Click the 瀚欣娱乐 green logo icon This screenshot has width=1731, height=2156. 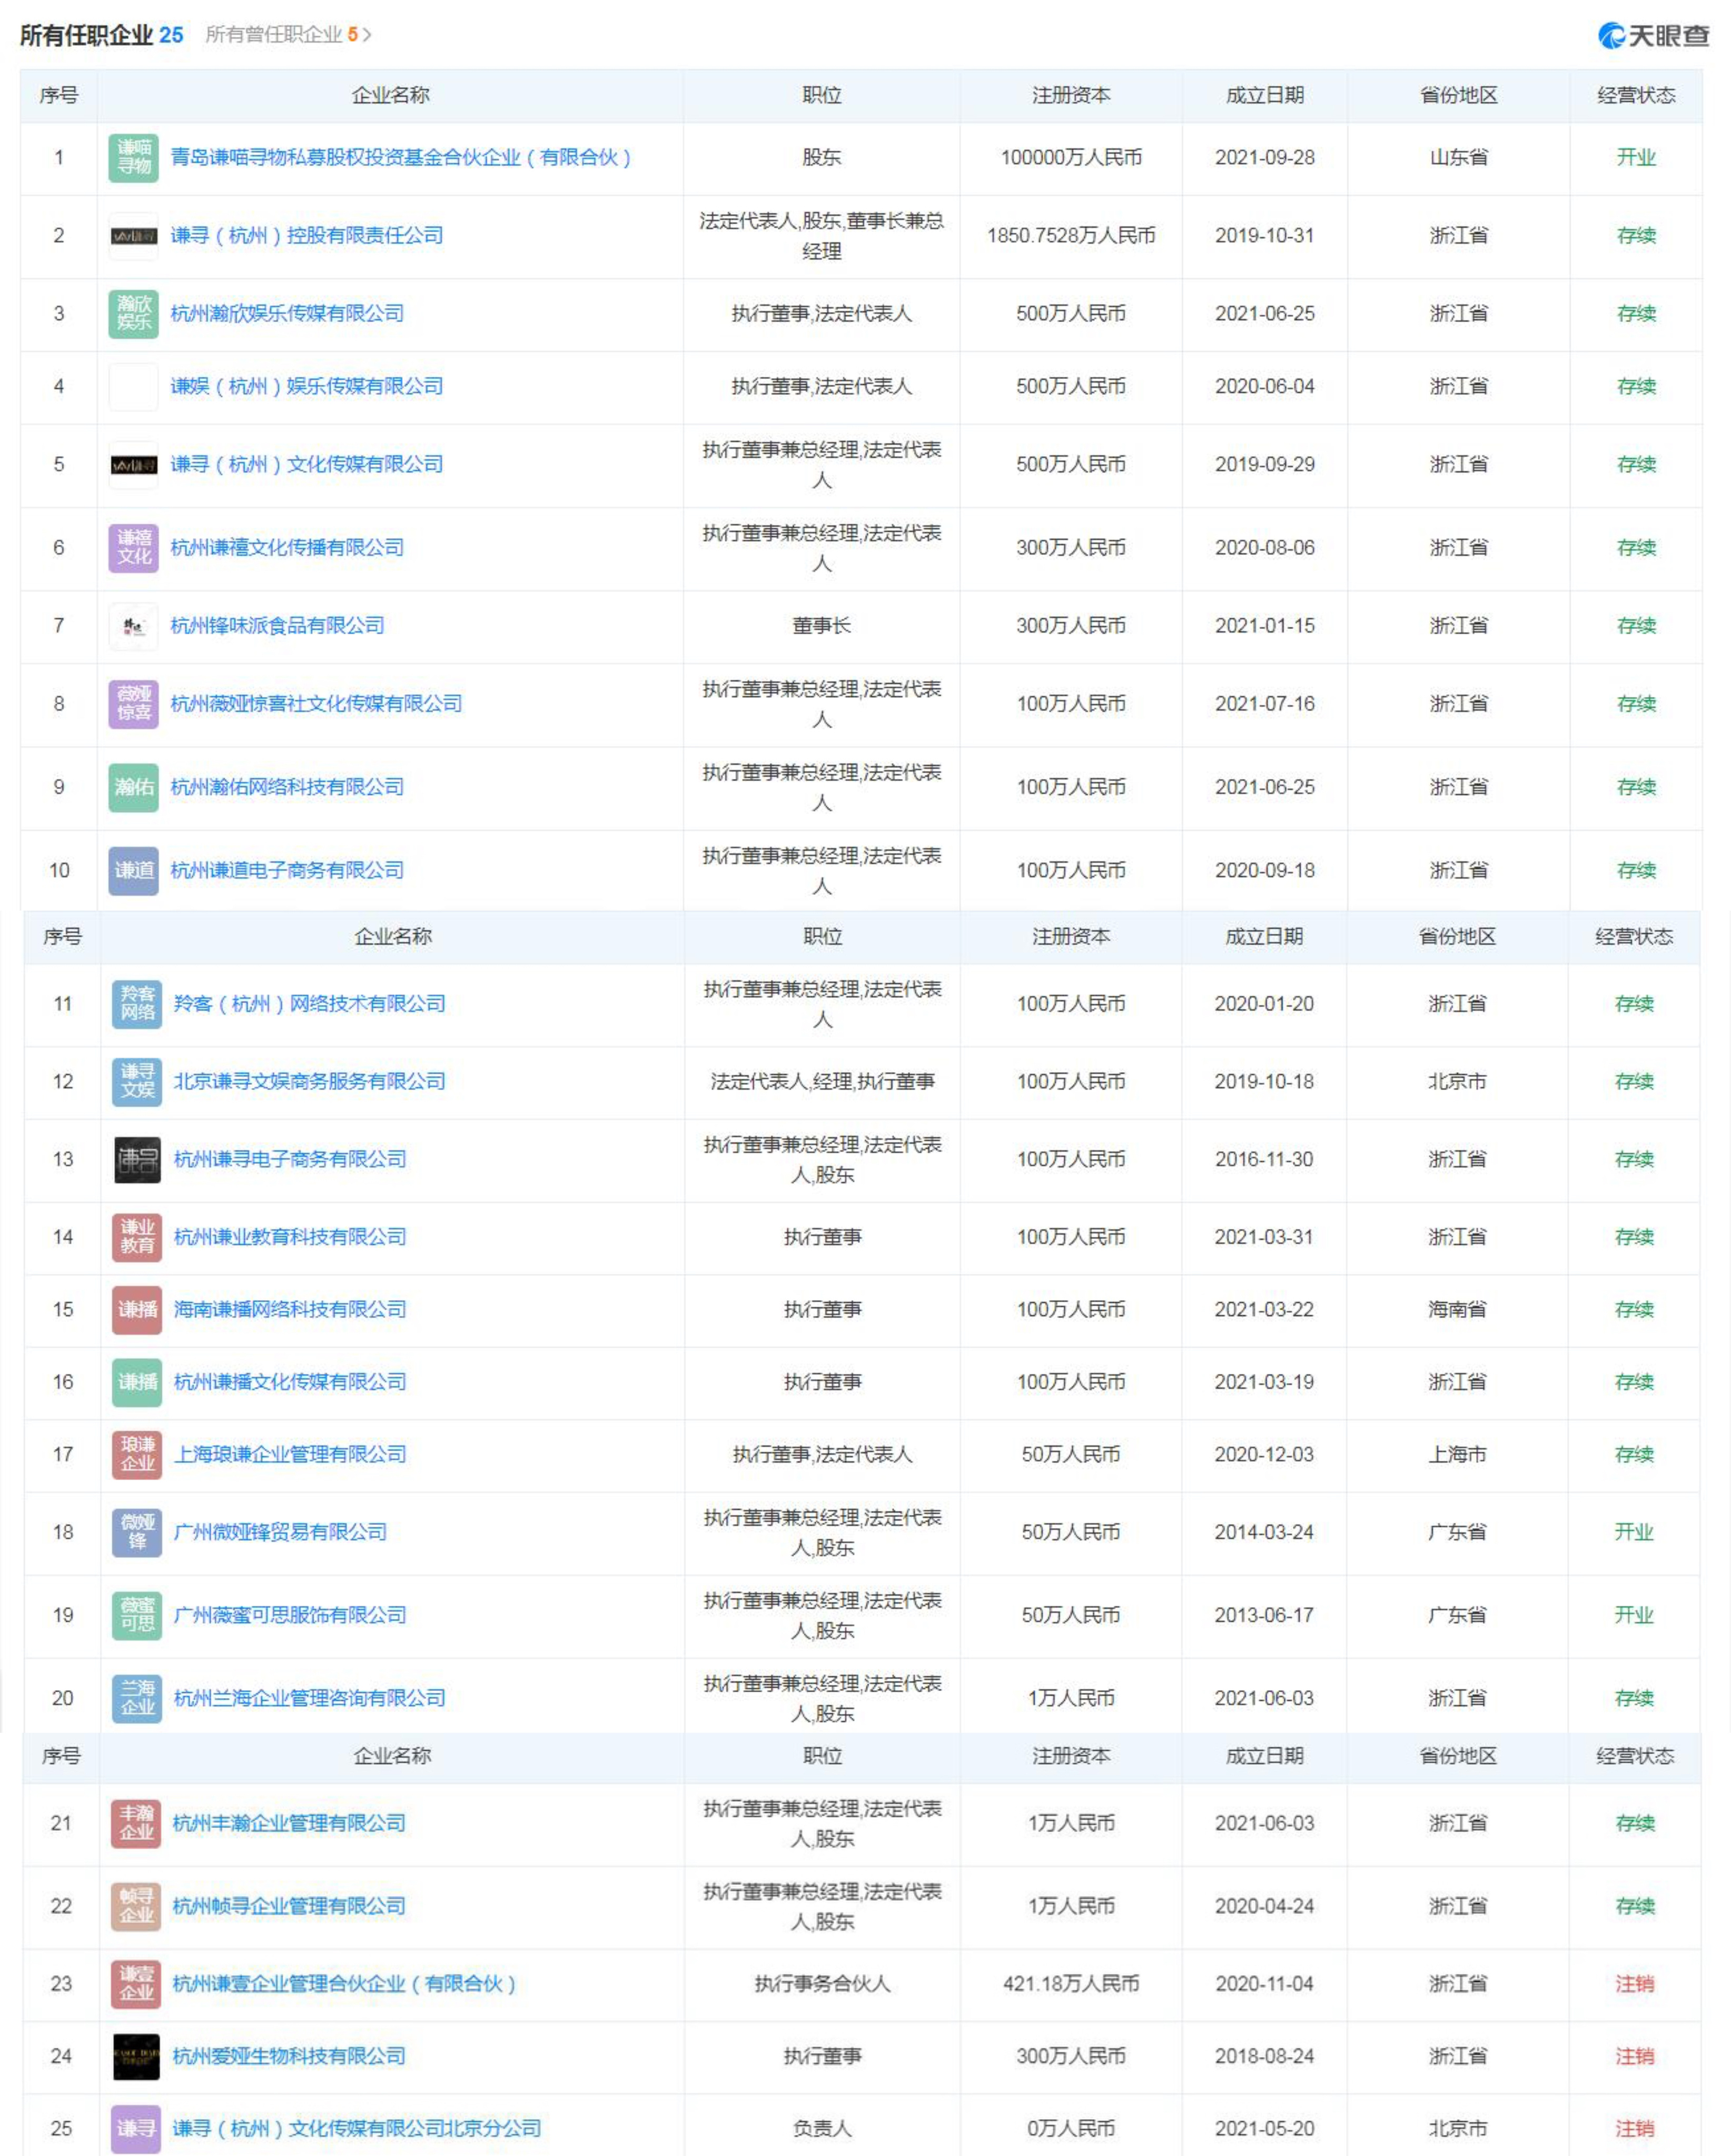[133, 314]
